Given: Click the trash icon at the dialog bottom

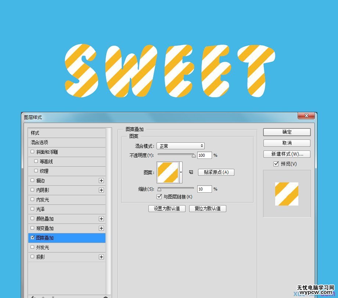Looking at the screenshot, I should tap(106, 297).
